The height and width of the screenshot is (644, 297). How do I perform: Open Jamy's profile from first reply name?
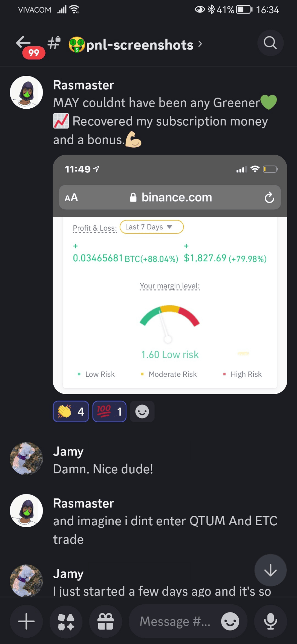pos(68,451)
